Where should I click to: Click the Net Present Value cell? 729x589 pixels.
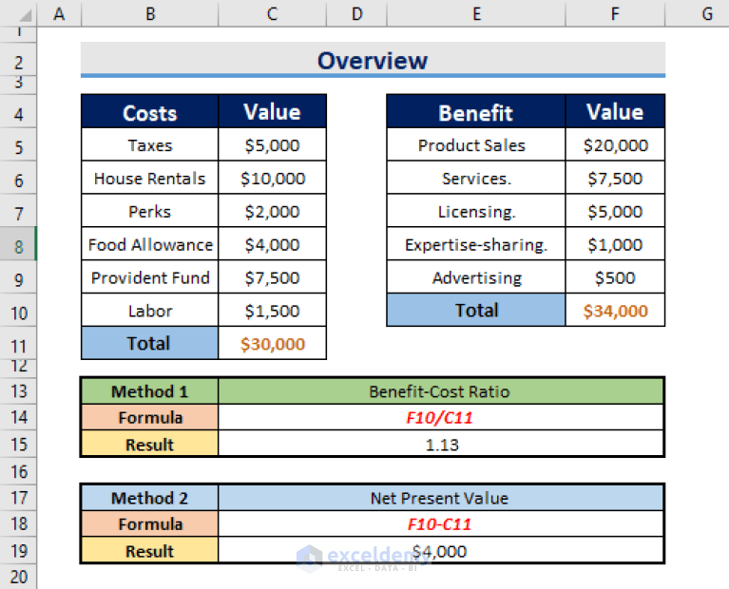[441, 498]
